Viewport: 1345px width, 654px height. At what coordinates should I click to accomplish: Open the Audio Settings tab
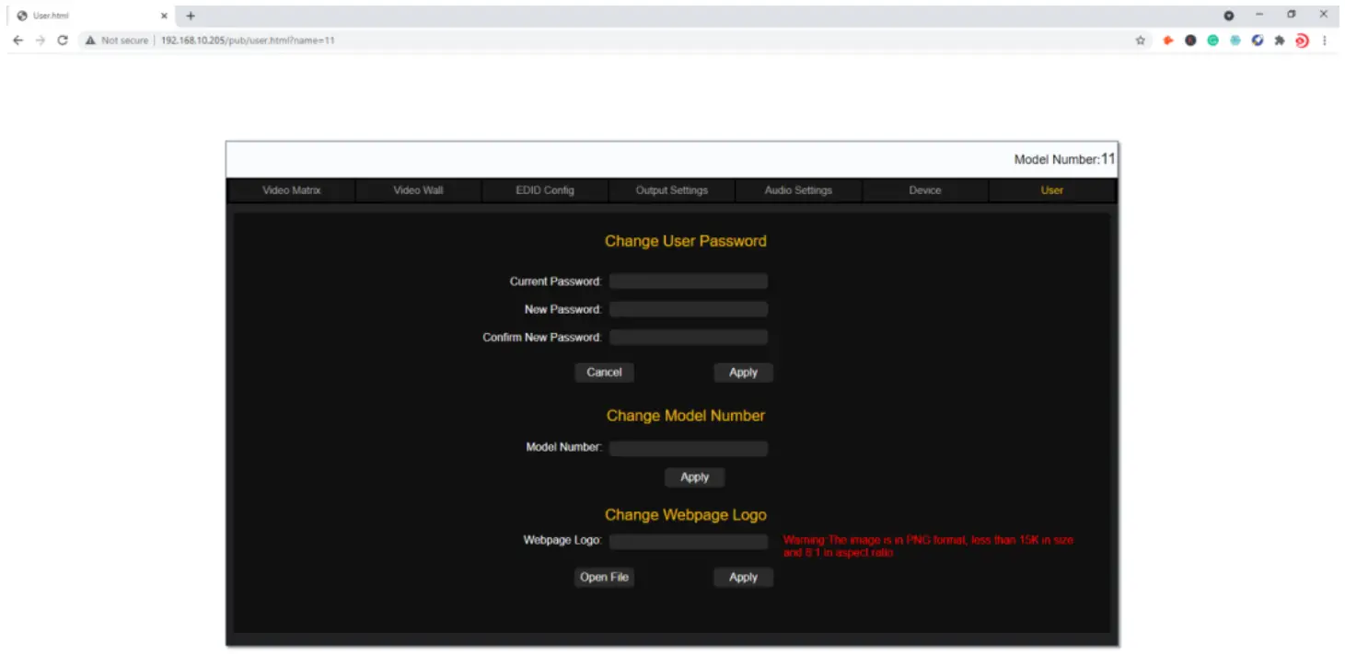(x=798, y=190)
